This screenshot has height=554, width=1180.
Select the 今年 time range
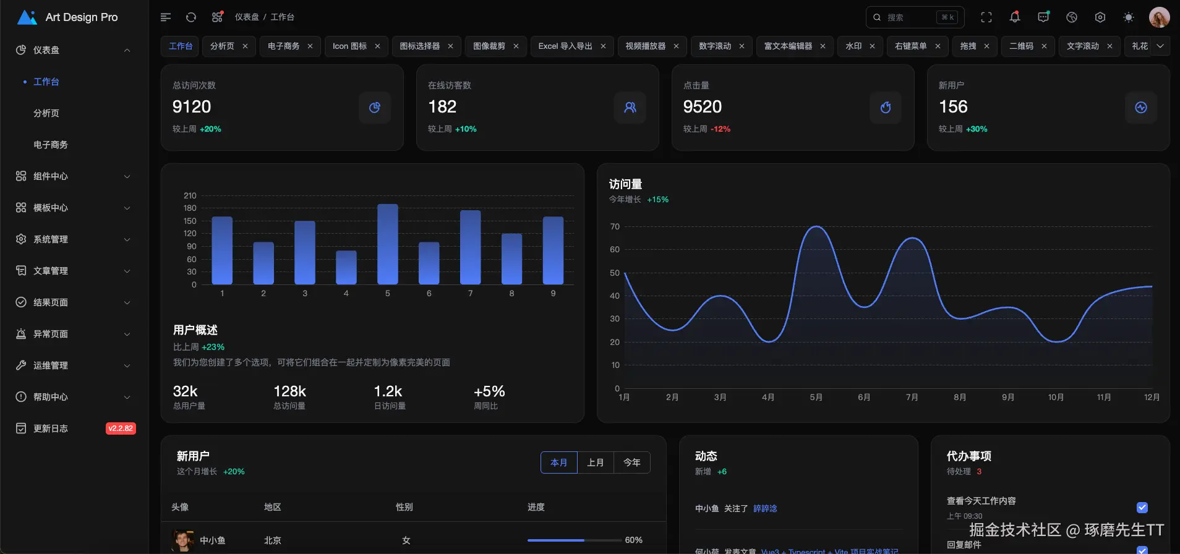631,462
